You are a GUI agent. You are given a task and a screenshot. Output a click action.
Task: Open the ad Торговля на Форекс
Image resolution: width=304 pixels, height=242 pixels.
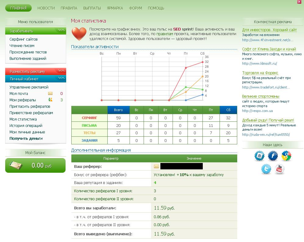[260, 73]
